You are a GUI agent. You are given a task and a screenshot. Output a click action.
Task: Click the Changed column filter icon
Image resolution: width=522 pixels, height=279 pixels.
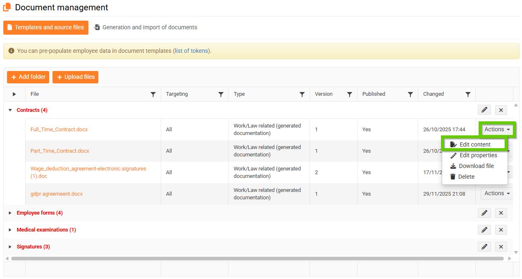[x=468, y=95]
